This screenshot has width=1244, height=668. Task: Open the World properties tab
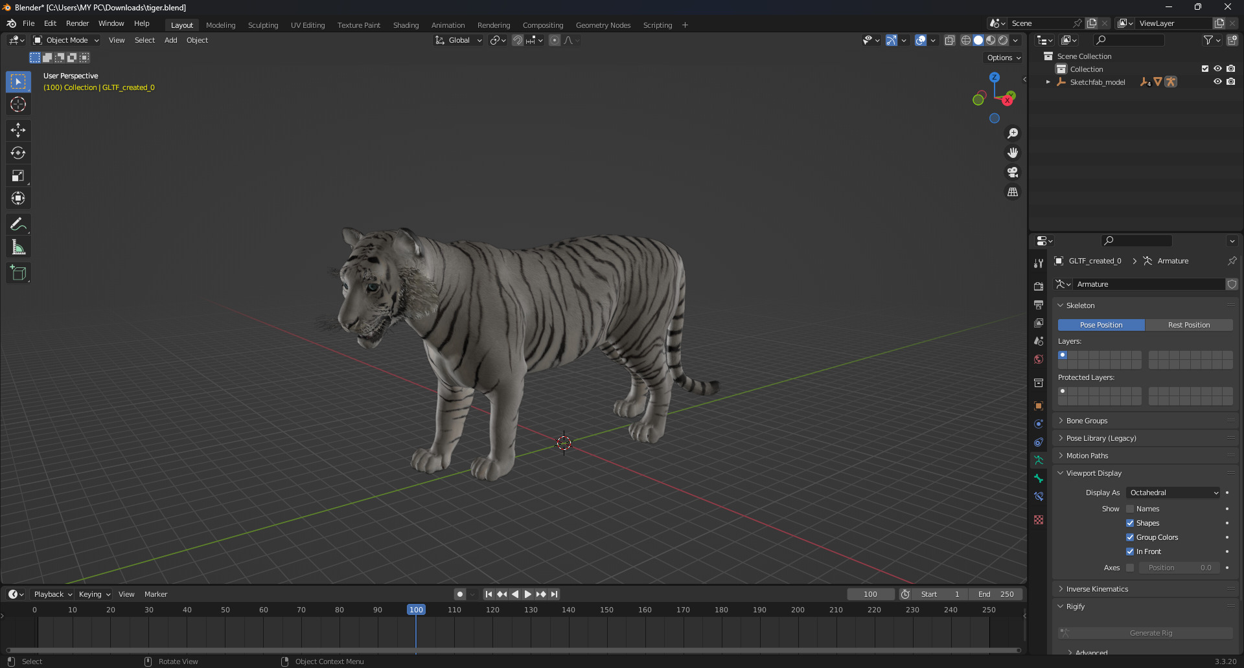[x=1039, y=359]
